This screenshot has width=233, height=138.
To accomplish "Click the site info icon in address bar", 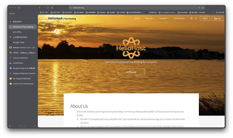I will (71, 7).
